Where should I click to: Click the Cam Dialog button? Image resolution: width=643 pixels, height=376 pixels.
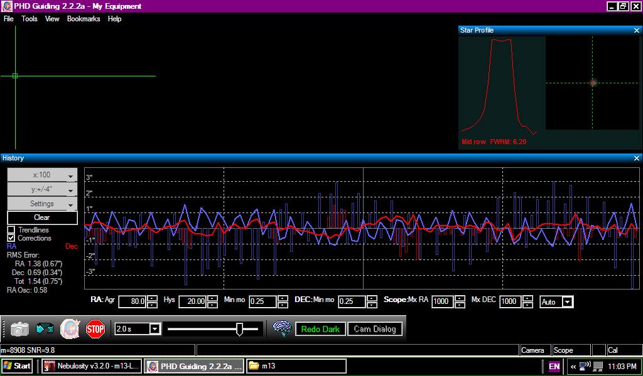[375, 329]
